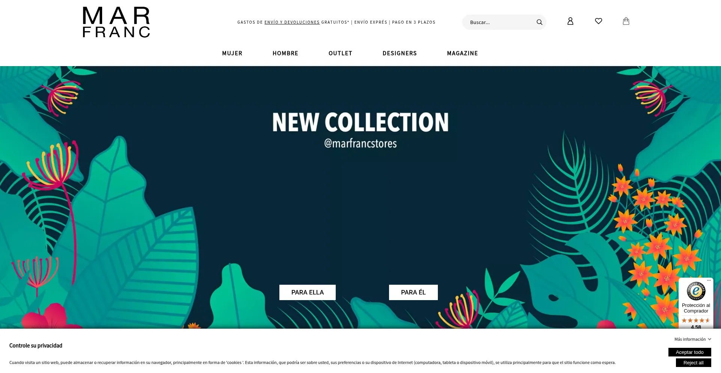Click the PARA ELLA button

coord(308,292)
